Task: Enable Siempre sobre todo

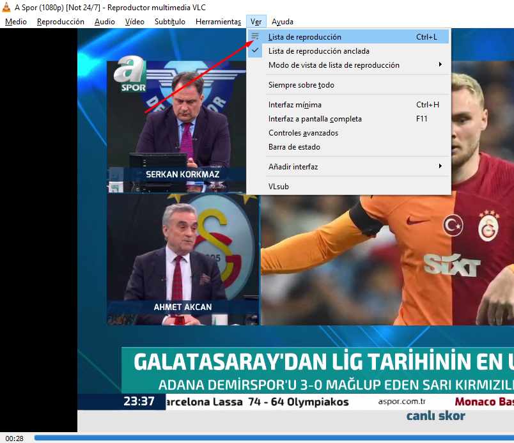Action: pos(301,85)
